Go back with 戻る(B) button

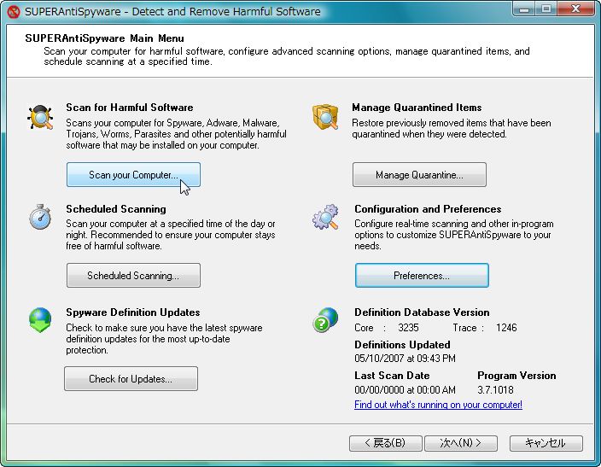[x=386, y=443]
